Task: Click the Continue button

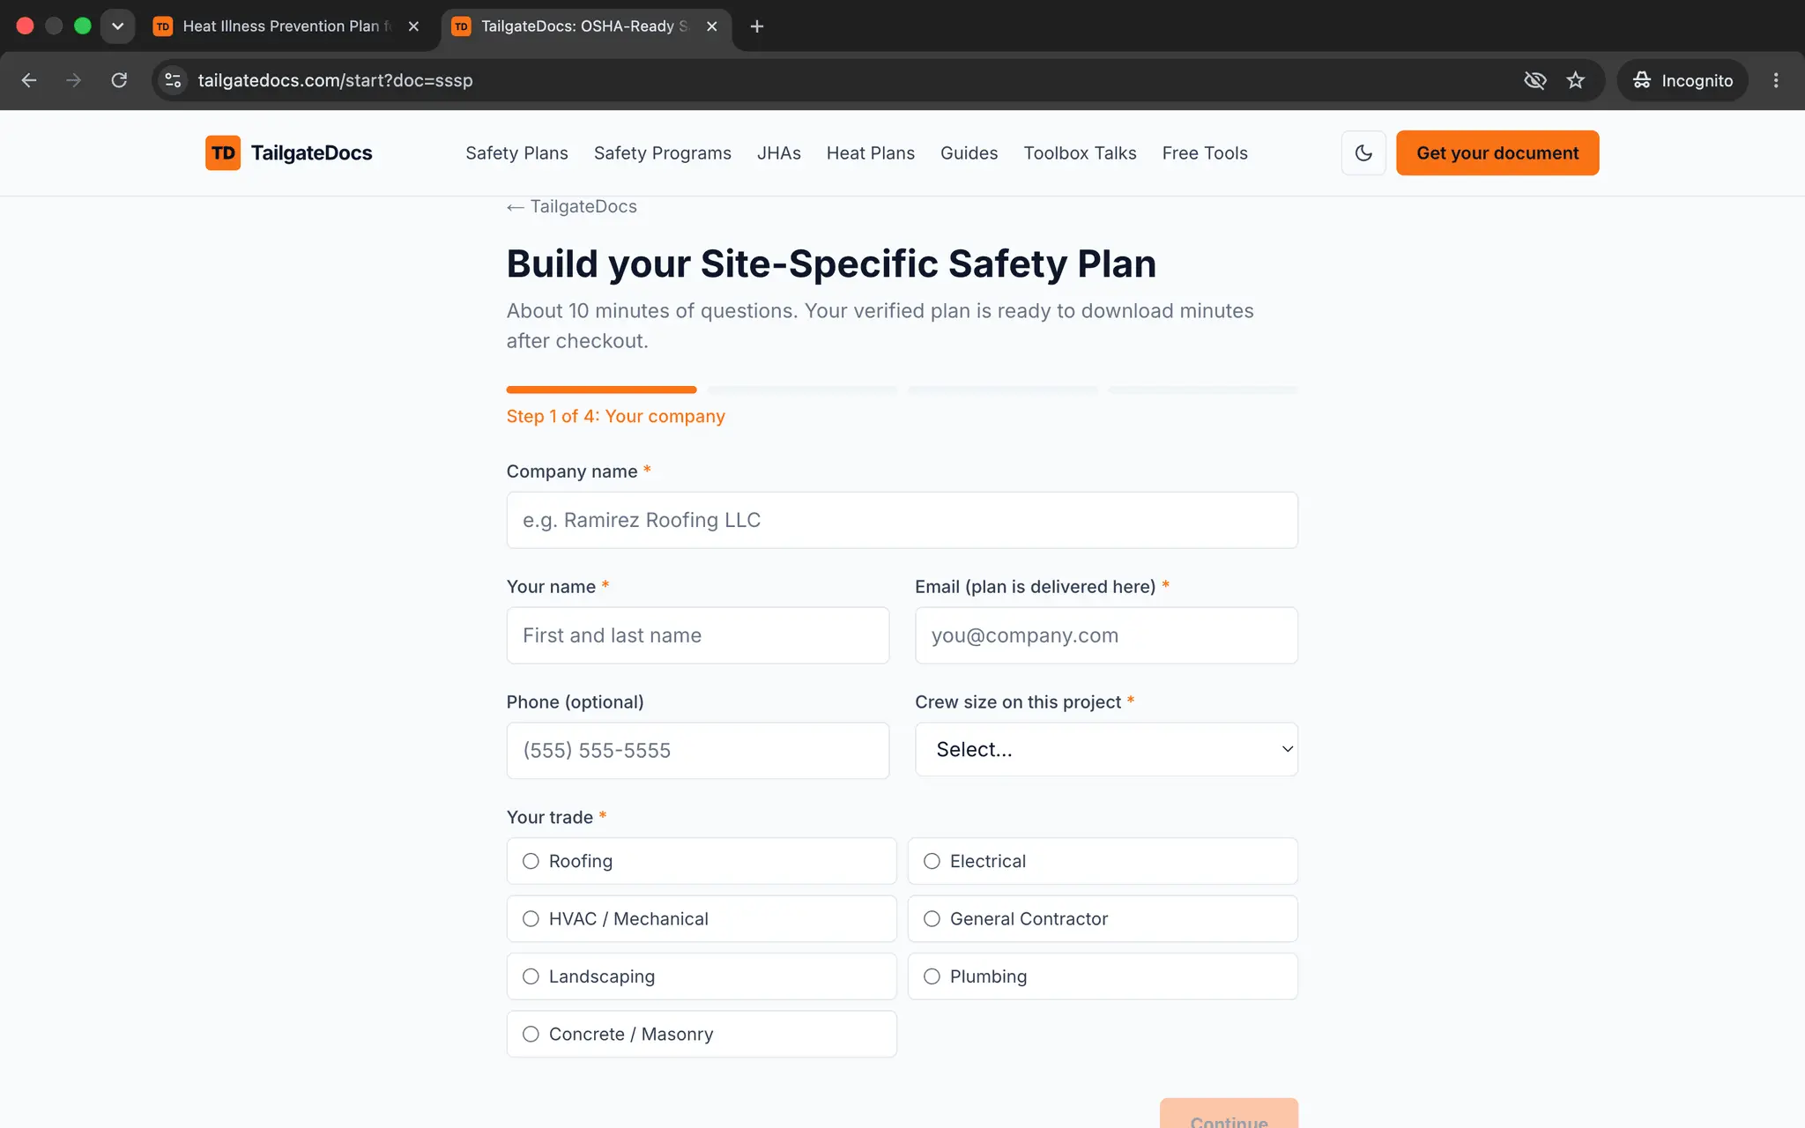Action: click(x=1229, y=1113)
